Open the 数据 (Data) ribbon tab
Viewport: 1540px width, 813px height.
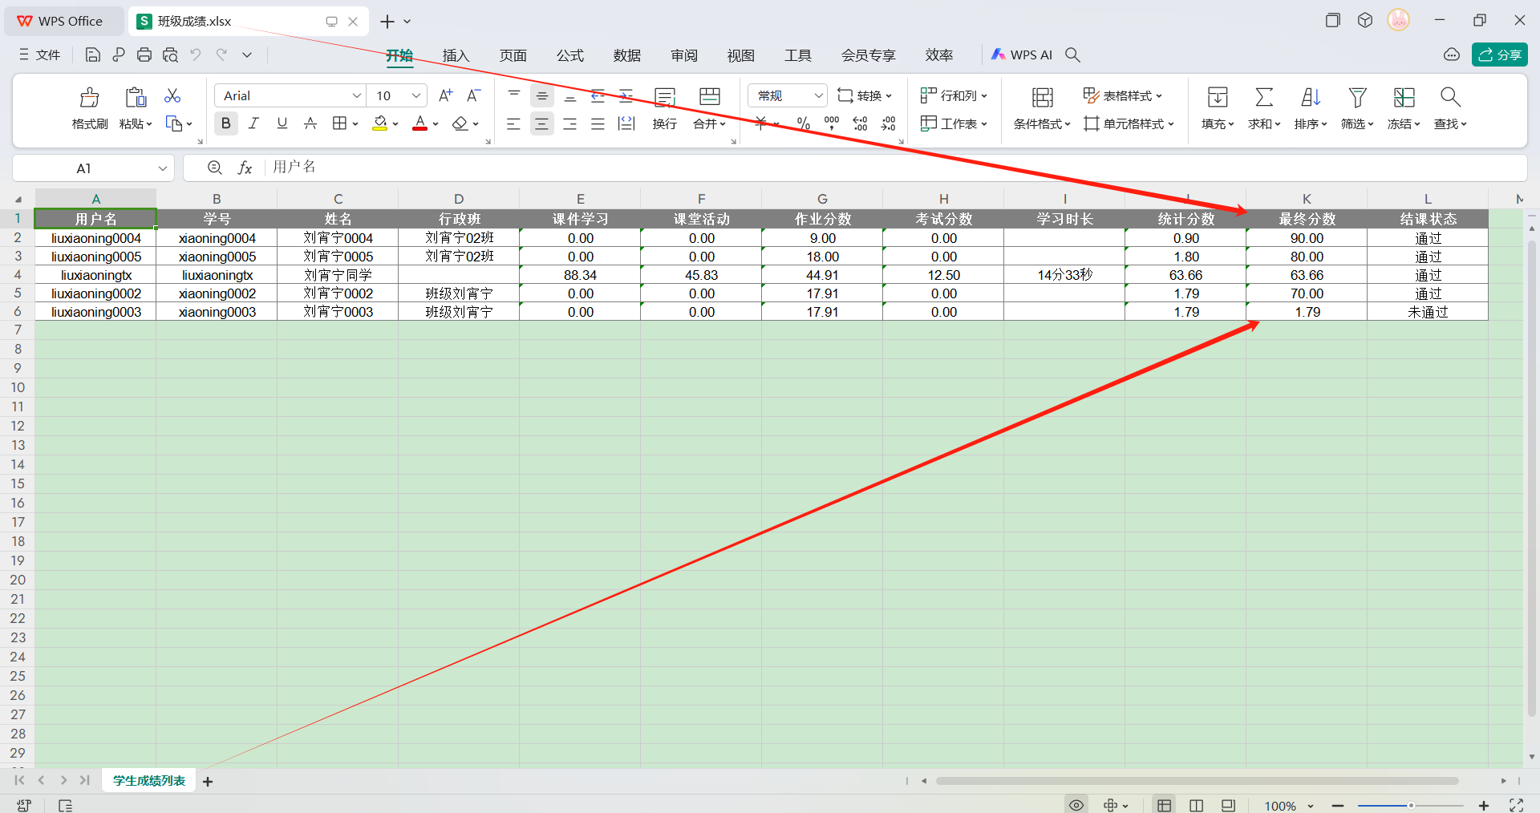(626, 55)
